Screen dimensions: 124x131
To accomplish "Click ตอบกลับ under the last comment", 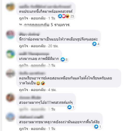I will [38, 129].
